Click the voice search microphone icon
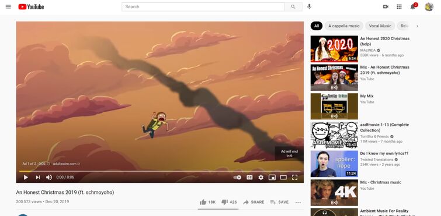Image resolution: width=441 pixels, height=216 pixels. pyautogui.click(x=310, y=7)
